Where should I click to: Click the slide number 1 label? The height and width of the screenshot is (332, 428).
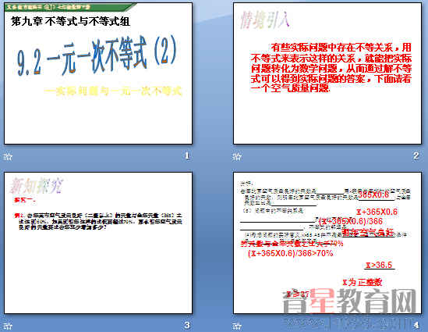[187, 155]
